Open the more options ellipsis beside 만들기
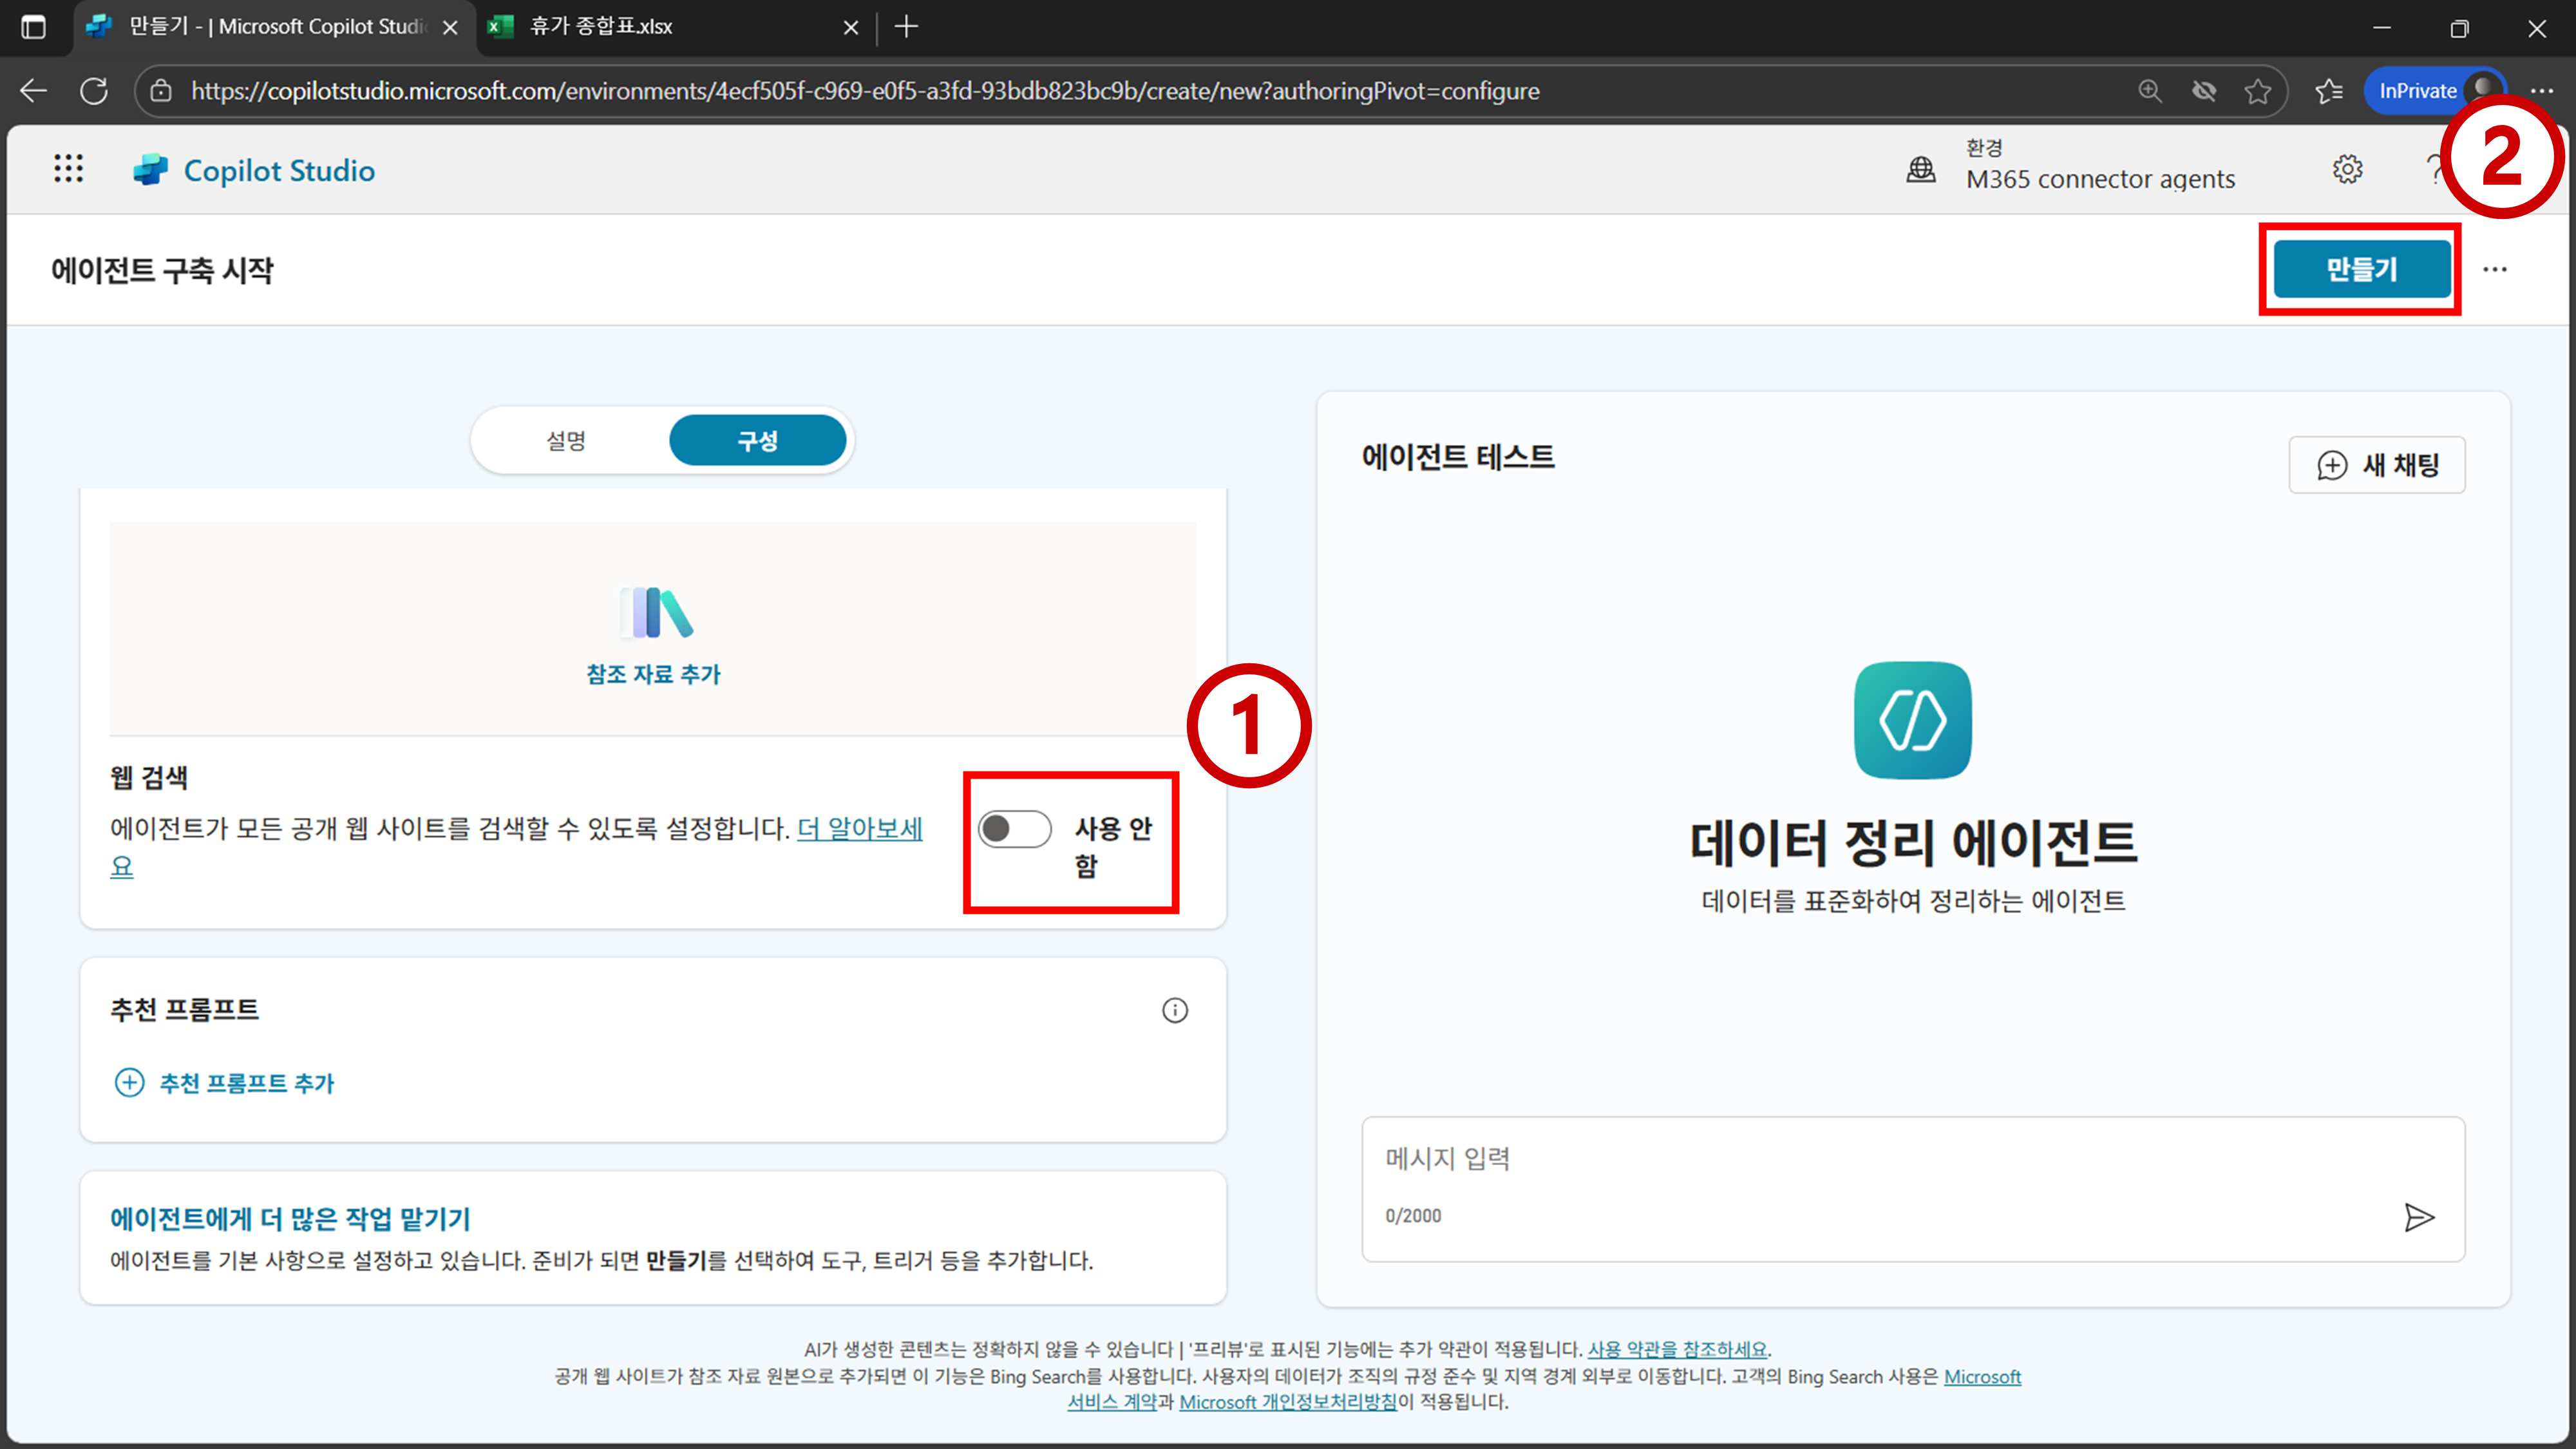2576x1449 pixels. tap(2494, 269)
